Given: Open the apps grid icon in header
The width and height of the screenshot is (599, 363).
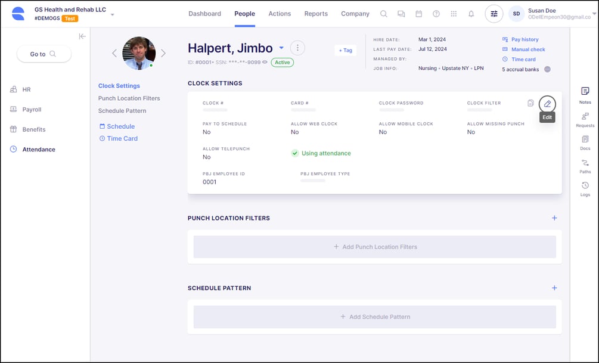Looking at the screenshot, I should [x=454, y=14].
